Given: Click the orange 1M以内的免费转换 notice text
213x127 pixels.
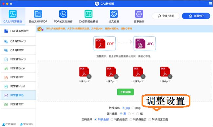Looking at the screenshot, I should (x=89, y=29).
